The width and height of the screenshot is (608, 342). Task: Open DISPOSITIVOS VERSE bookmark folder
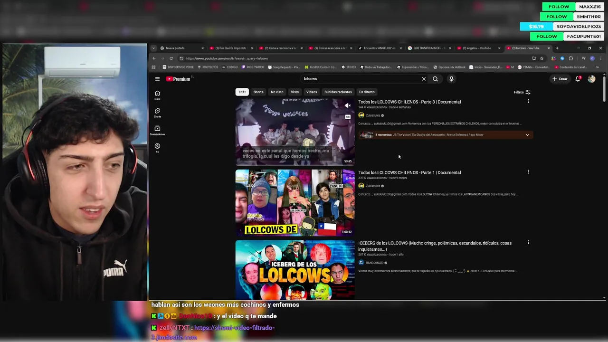tap(178, 67)
